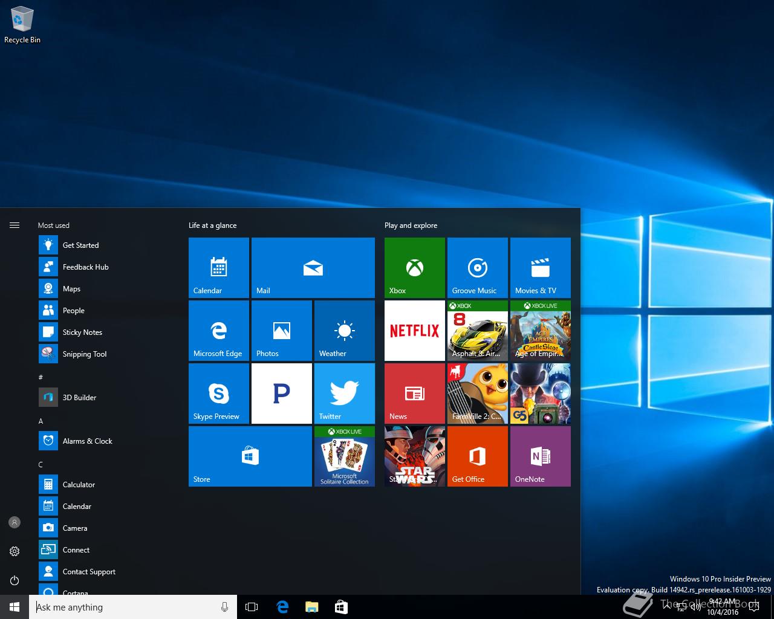774x619 pixels.
Task: Open Settings gear in Start
Action: point(15,551)
